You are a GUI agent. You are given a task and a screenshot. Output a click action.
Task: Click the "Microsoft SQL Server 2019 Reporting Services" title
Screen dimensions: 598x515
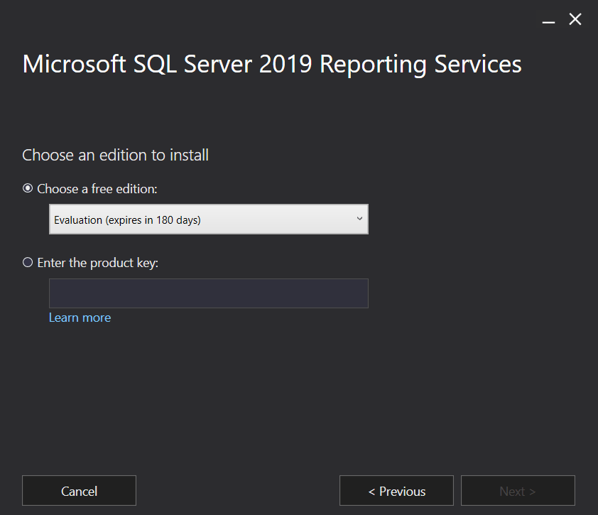tap(272, 64)
